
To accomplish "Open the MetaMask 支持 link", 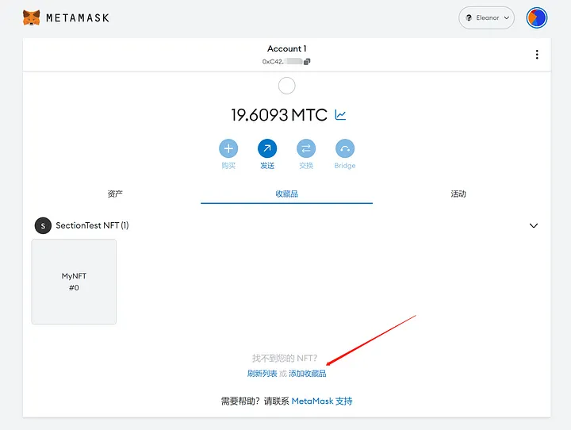I will 322,401.
